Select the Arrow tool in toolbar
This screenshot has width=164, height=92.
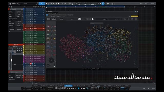pyautogui.click(x=41, y=4)
